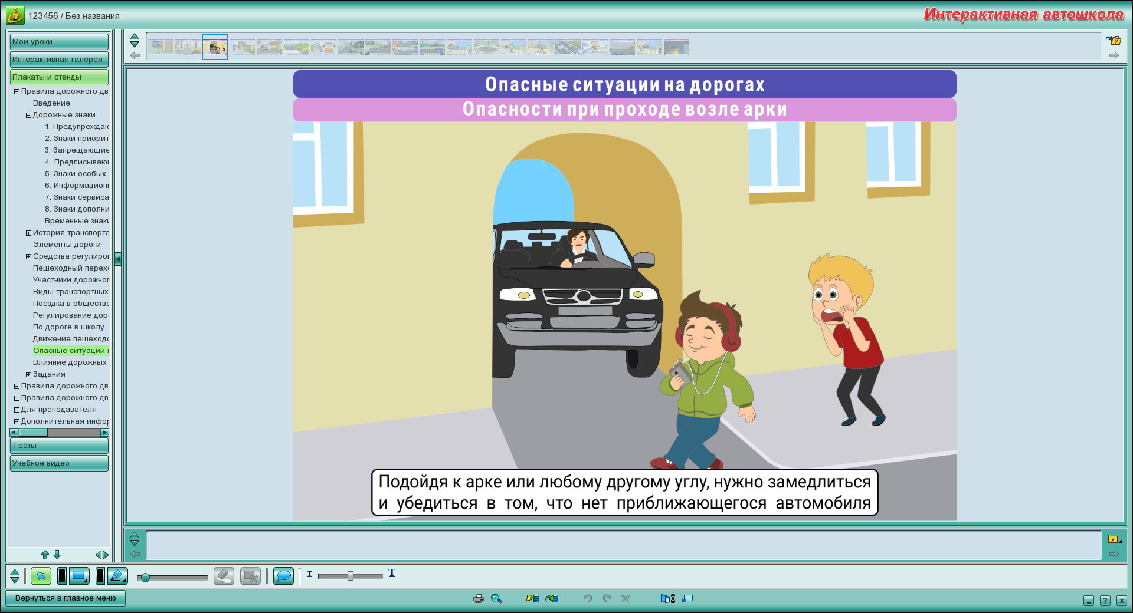
Task: Expand the Средства регулирования tree node
Action: click(x=28, y=256)
